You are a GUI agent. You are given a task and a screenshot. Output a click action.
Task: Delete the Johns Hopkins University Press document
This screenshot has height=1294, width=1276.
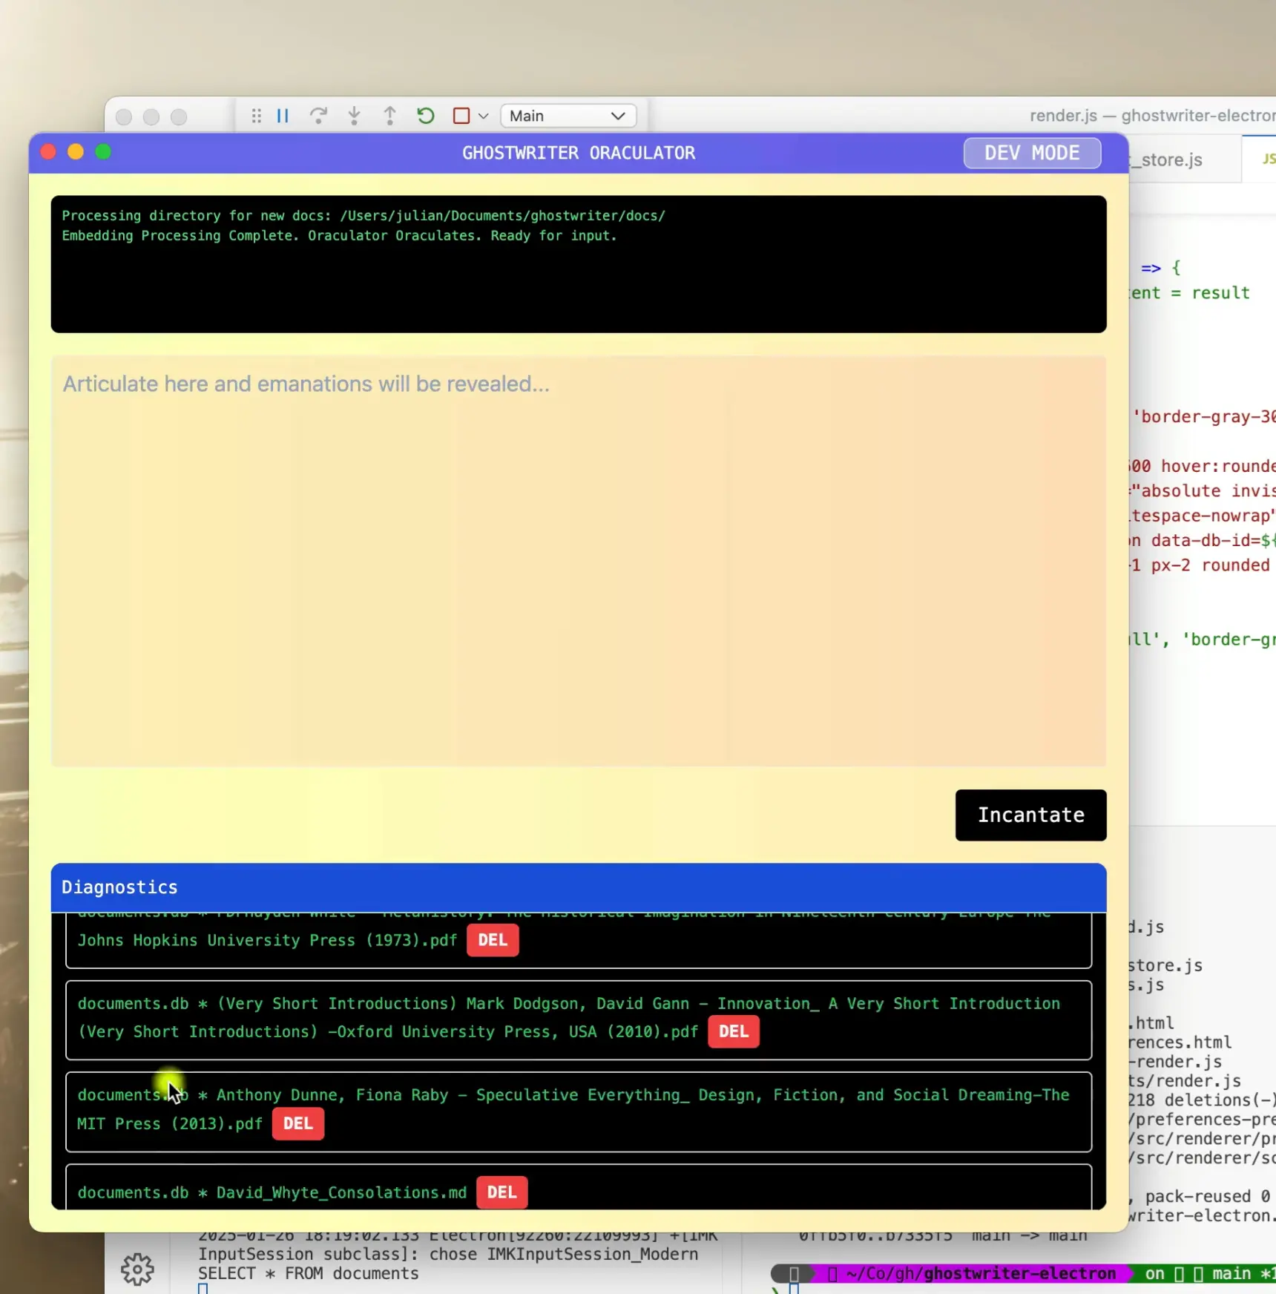point(493,940)
